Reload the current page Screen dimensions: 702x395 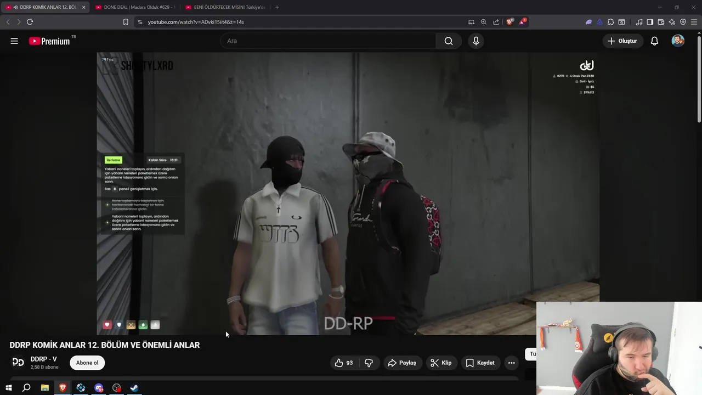pos(30,22)
